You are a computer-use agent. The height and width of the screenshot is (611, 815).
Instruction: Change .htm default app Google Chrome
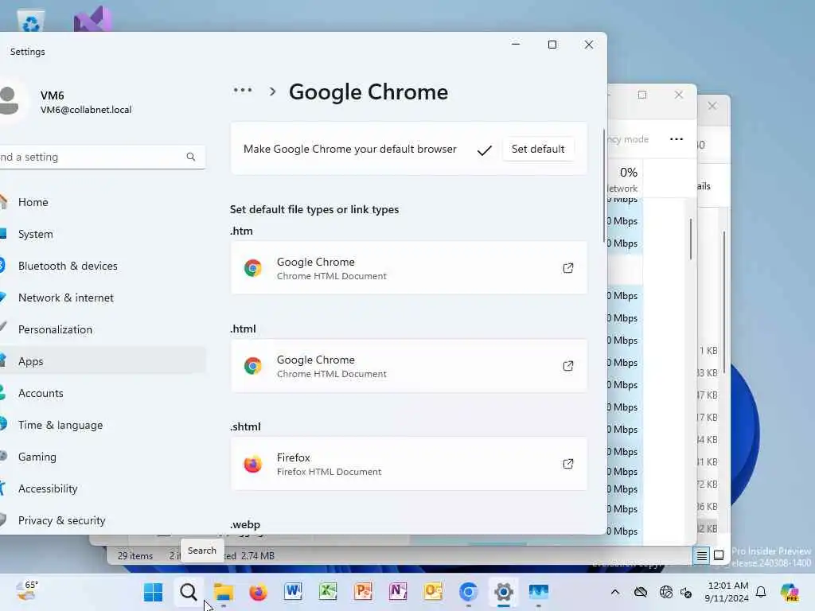(408, 268)
